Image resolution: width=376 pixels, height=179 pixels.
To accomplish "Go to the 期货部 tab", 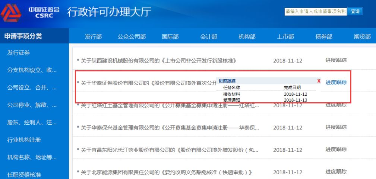I will click(x=362, y=37).
